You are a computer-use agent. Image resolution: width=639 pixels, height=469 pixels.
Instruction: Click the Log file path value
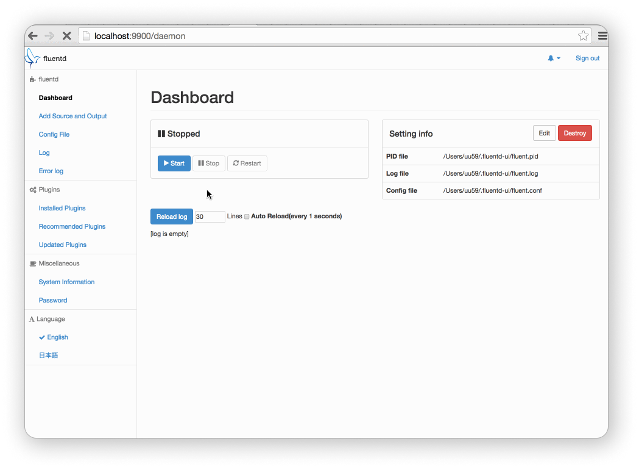pyautogui.click(x=490, y=173)
